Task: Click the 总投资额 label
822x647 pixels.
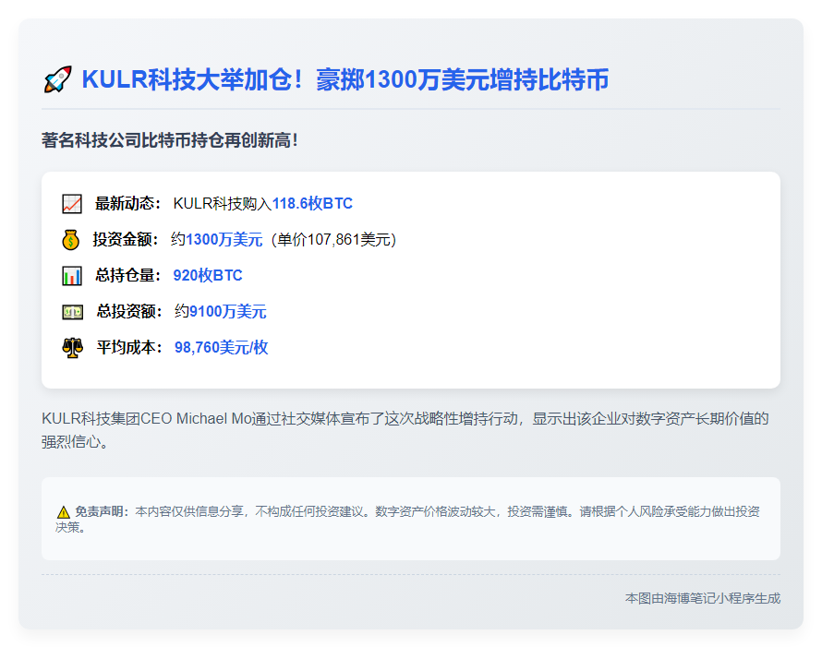Action: [129, 311]
